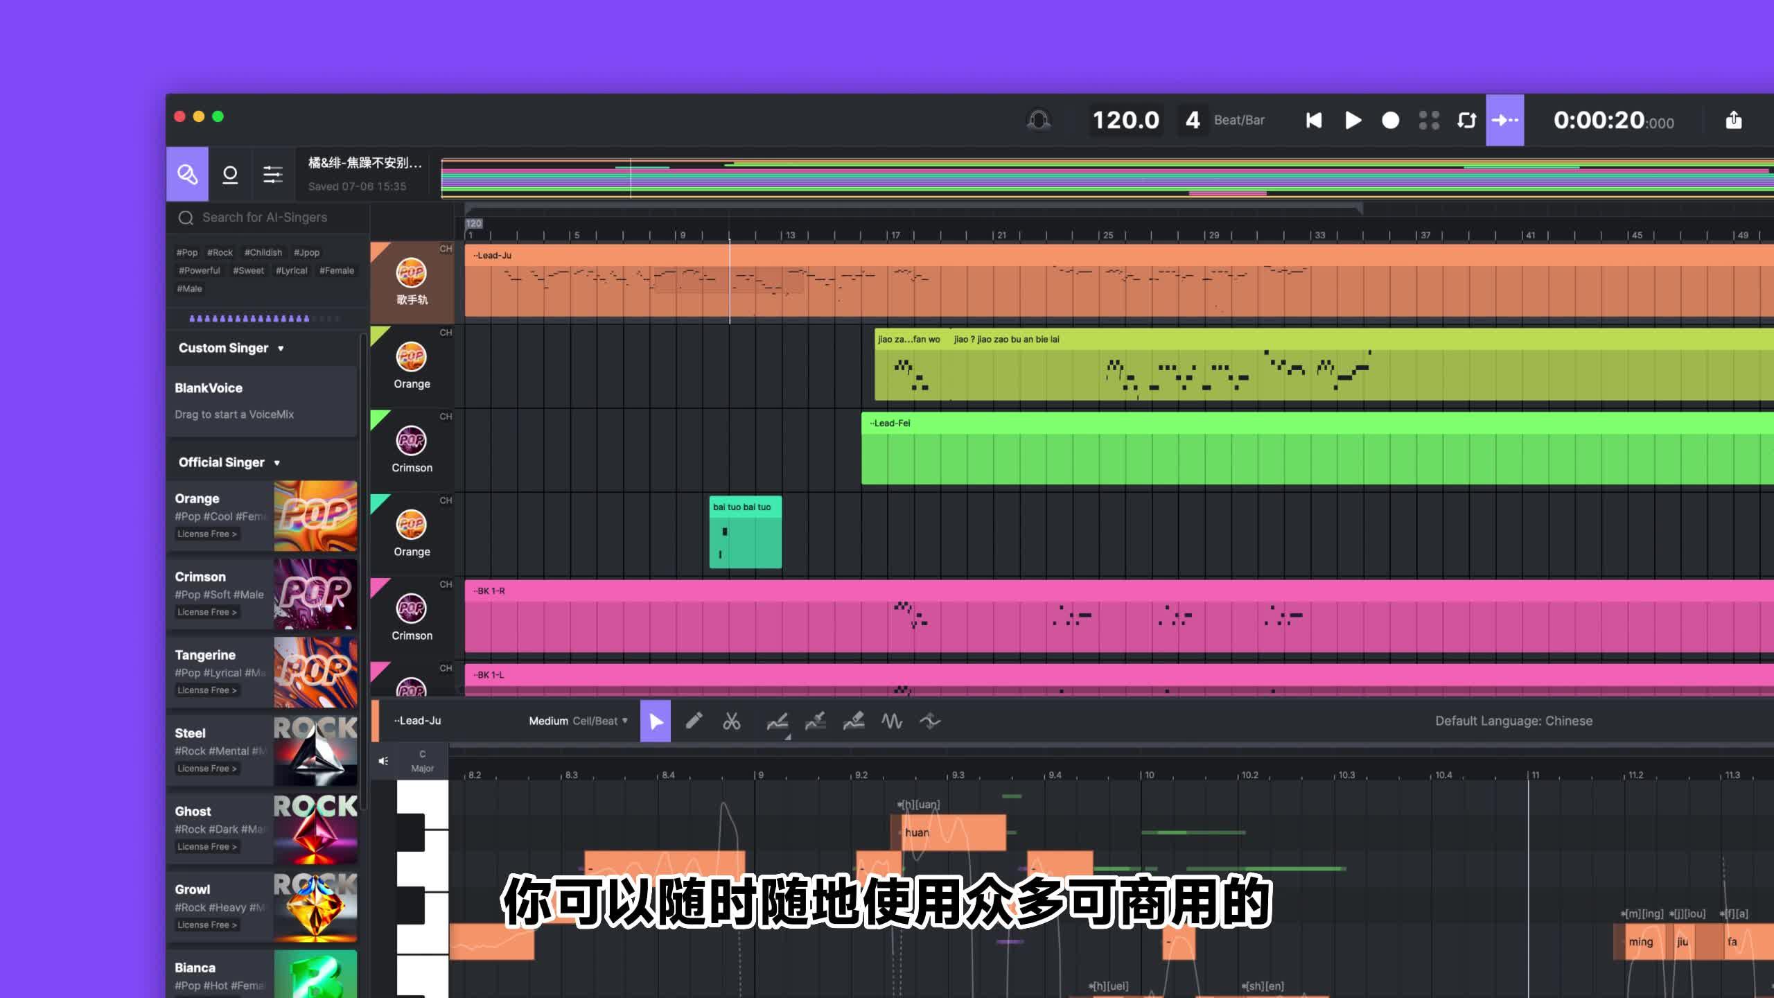Select the arrow Selection tool
Viewport: 1774px width, 998px height.
[656, 721]
